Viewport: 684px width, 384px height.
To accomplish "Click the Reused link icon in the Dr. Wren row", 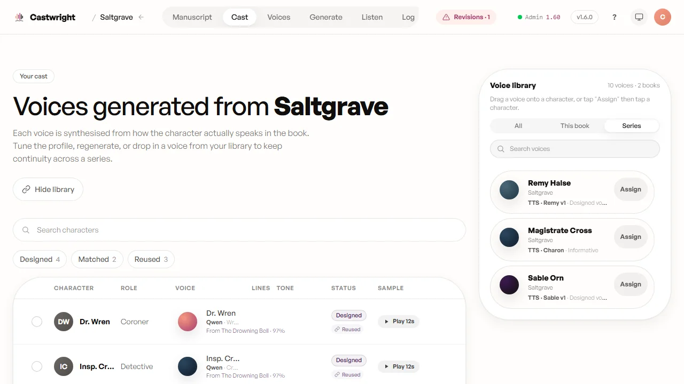I will 337,330.
